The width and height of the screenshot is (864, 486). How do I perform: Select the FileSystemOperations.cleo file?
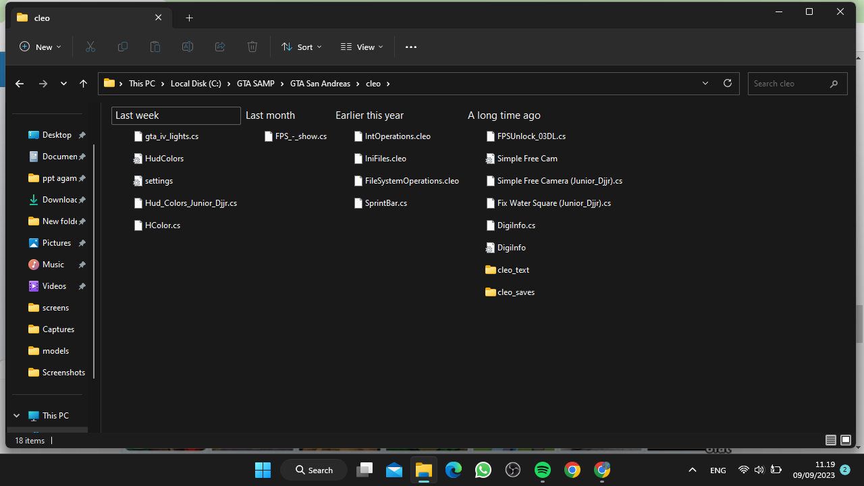406,181
